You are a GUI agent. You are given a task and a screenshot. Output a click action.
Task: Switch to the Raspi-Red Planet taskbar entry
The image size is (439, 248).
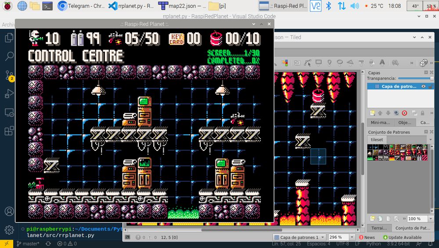pos(283,6)
